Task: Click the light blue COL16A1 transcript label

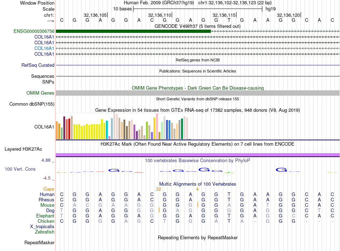Action: pyautogui.click(x=44, y=48)
